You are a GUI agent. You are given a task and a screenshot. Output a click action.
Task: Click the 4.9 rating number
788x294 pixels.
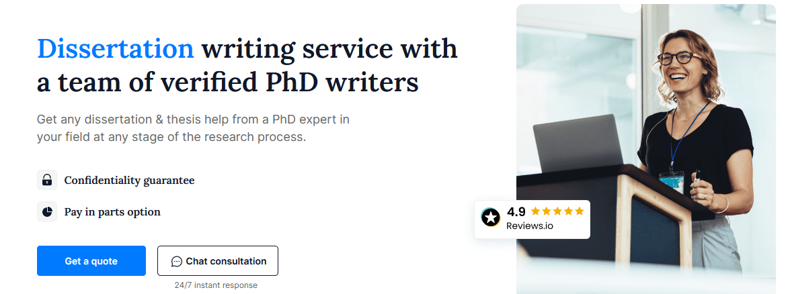[516, 211]
